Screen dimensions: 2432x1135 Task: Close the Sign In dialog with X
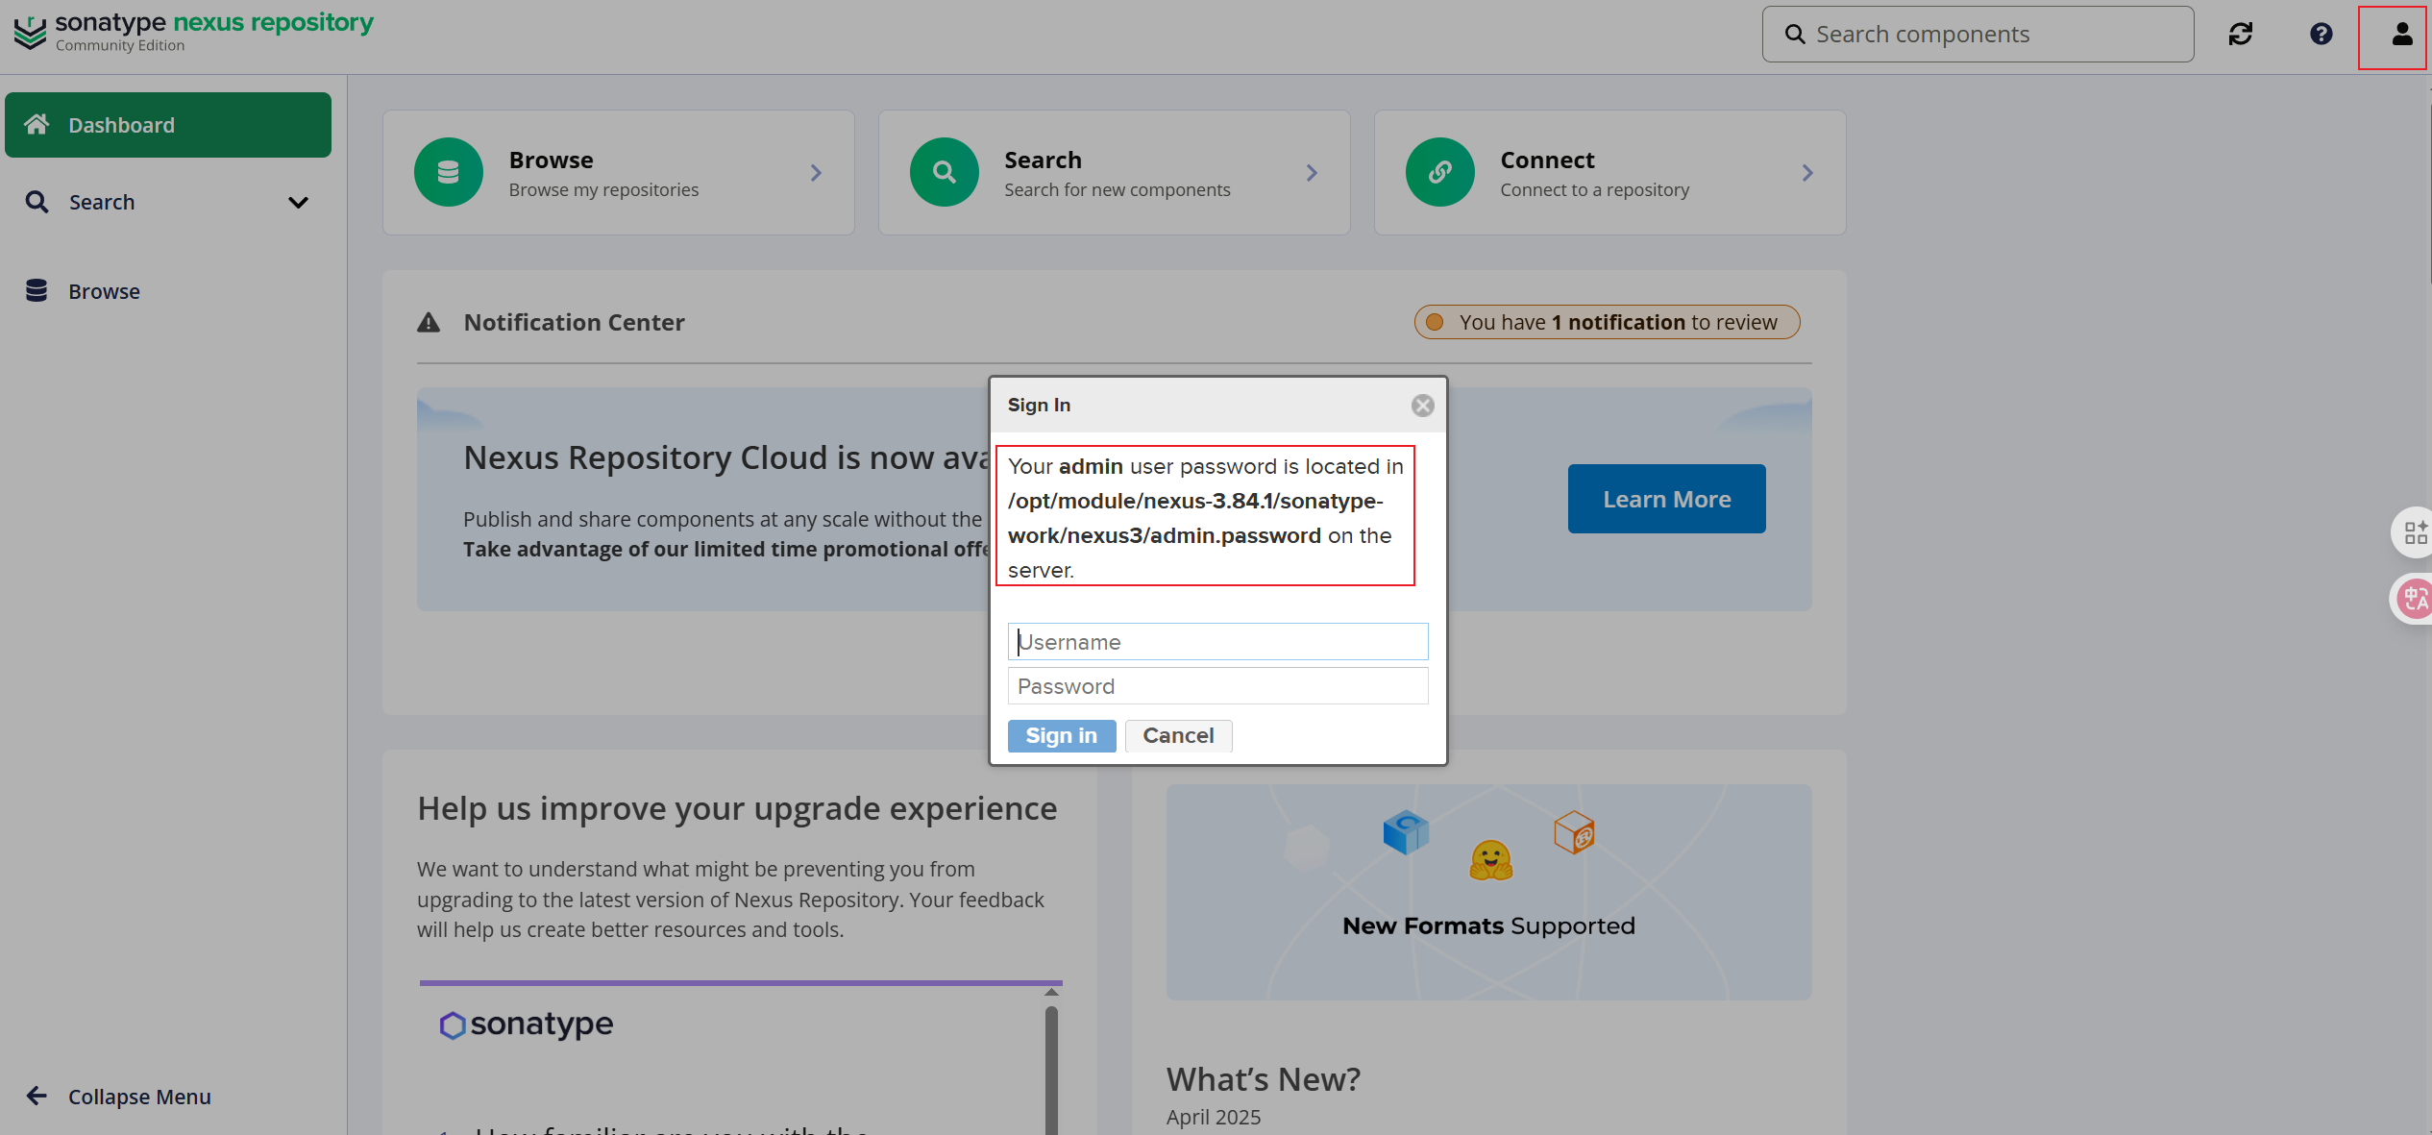[1422, 406]
